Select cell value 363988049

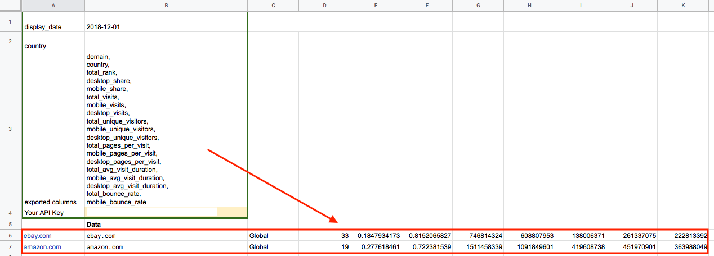click(x=683, y=247)
